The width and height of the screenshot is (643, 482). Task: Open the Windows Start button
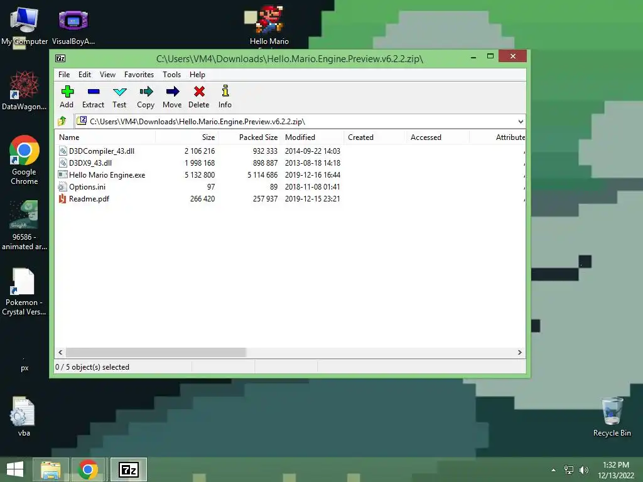point(15,469)
